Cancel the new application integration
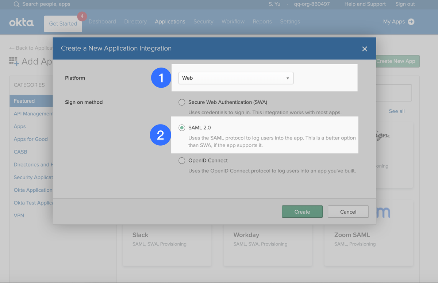The image size is (438, 283). click(348, 212)
